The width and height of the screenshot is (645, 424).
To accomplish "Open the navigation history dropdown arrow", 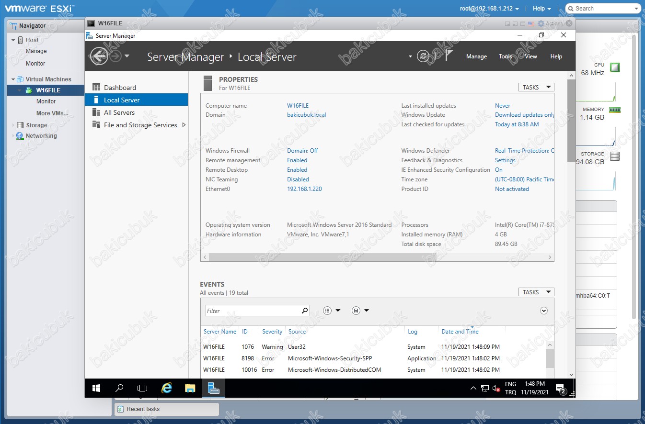I will [x=127, y=56].
